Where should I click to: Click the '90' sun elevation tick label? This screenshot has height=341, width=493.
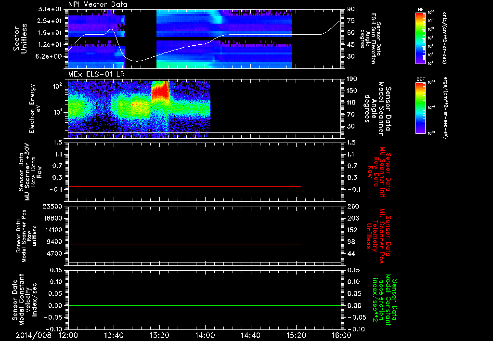350,9
